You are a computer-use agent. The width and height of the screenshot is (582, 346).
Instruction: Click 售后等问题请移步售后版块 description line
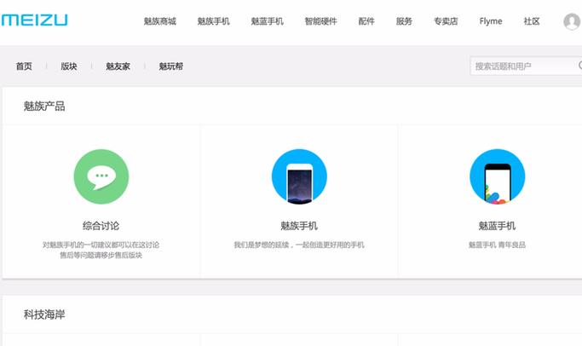coord(101,255)
